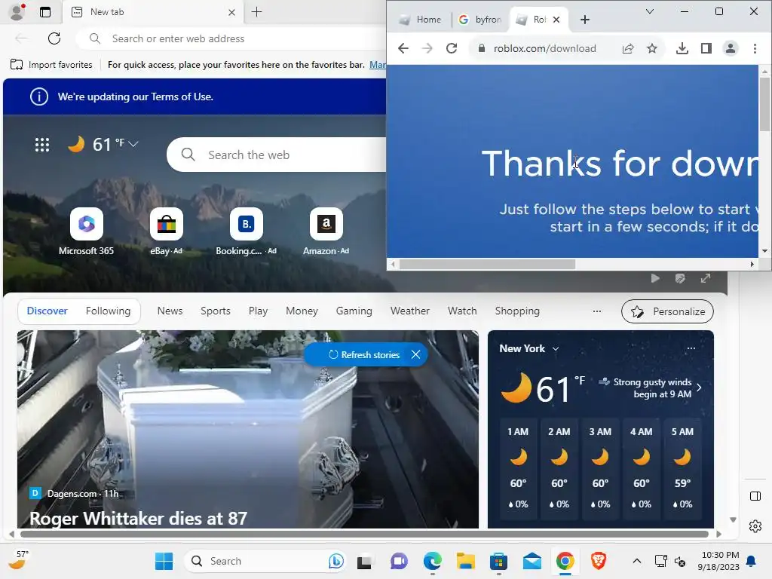The image size is (772, 579).
Task: Open Microsoft 365 quick link
Action: (86, 231)
